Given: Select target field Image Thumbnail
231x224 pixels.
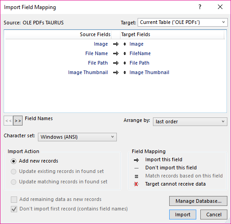Looking at the screenshot, I should 149,72.
